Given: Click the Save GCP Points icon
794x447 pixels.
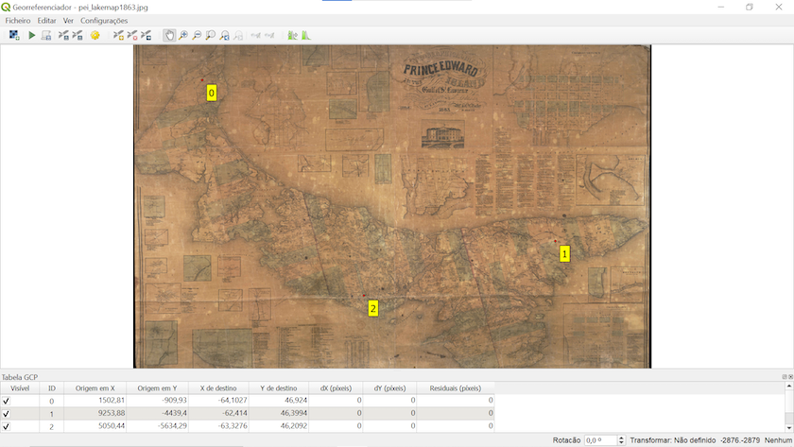Looking at the screenshot, I should point(78,35).
